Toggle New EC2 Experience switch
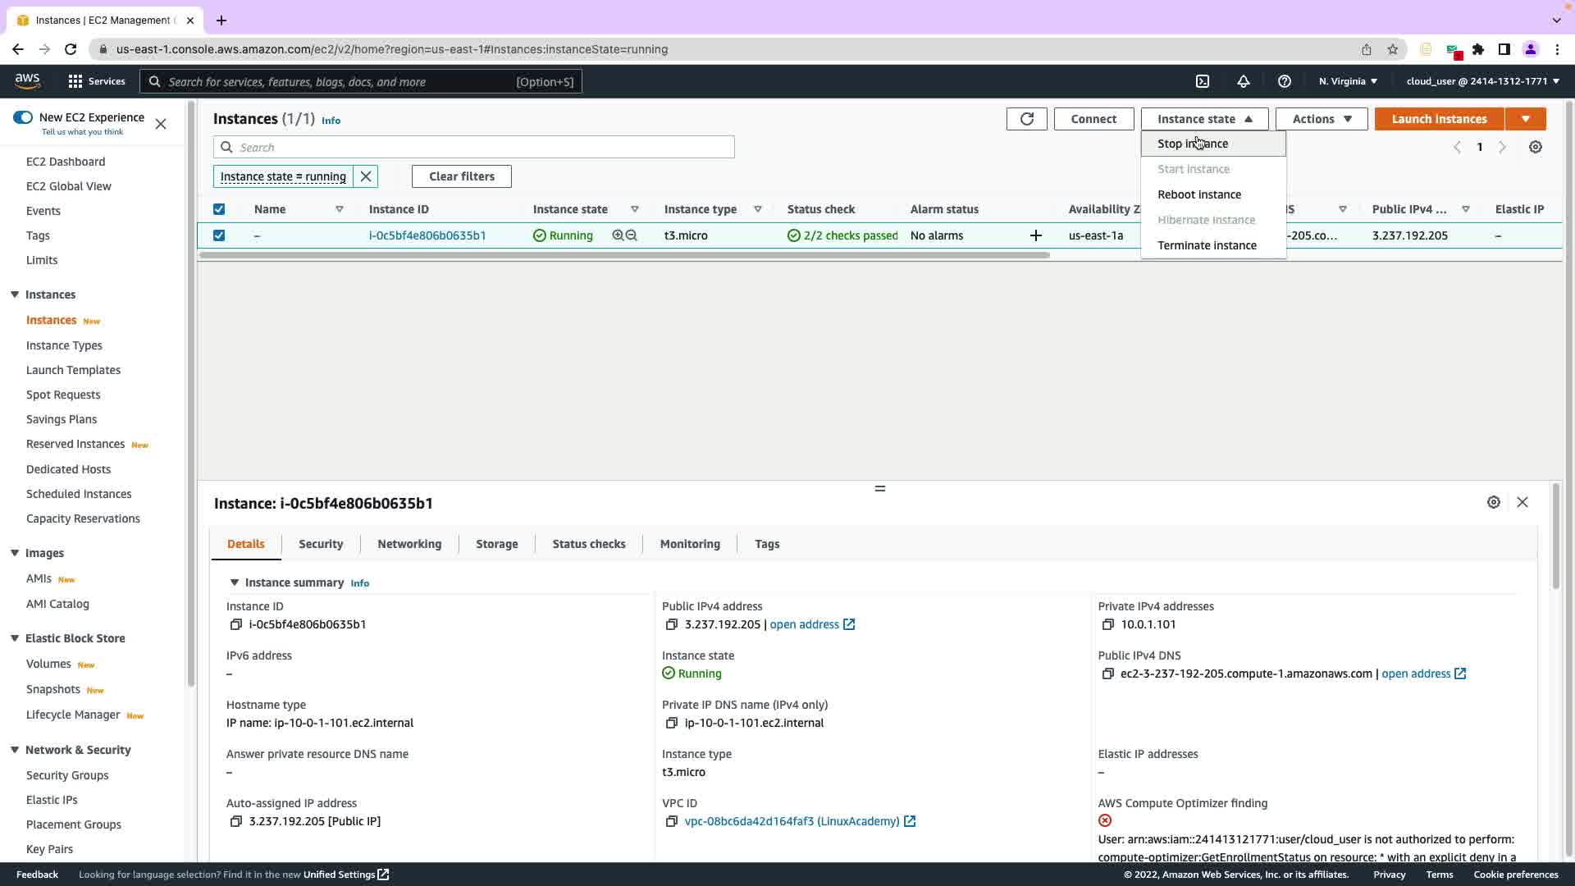This screenshot has width=1575, height=886. pyautogui.click(x=23, y=117)
